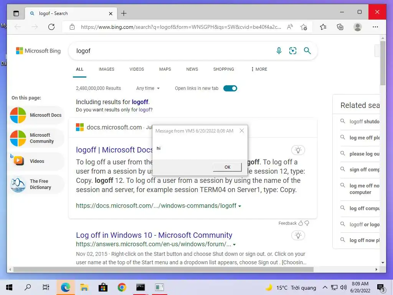Click the Edge tab actions menu icon
This screenshot has width=393, height=295.
(16, 13)
